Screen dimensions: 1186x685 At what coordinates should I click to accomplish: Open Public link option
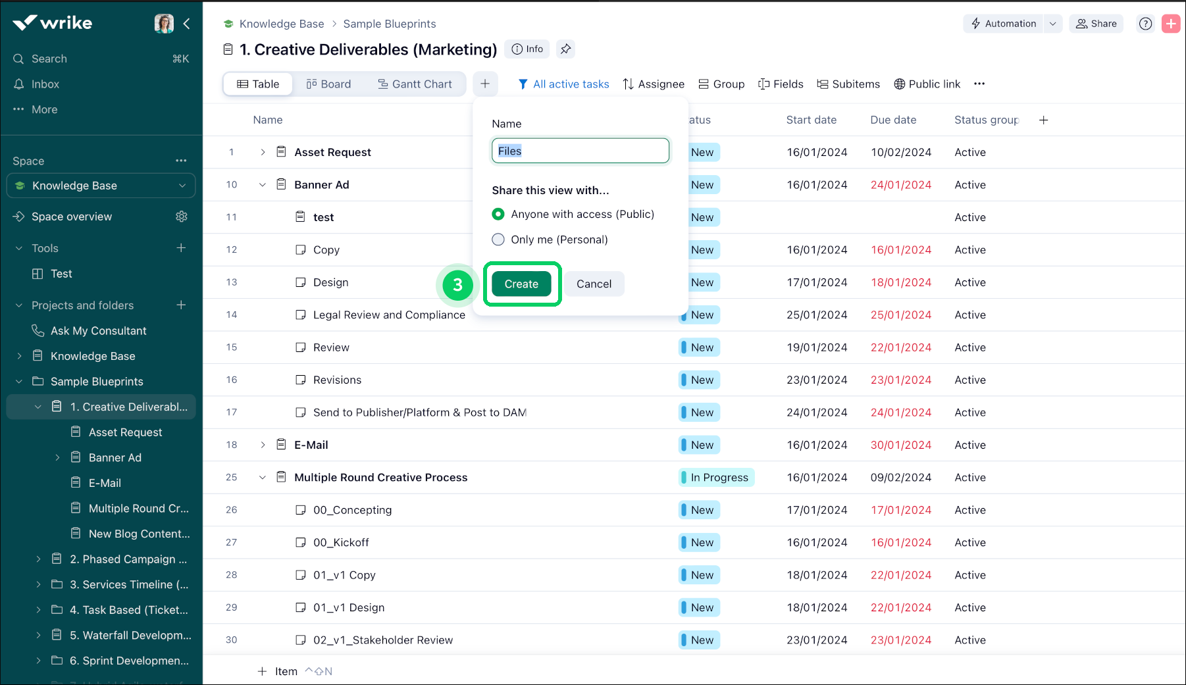point(927,84)
